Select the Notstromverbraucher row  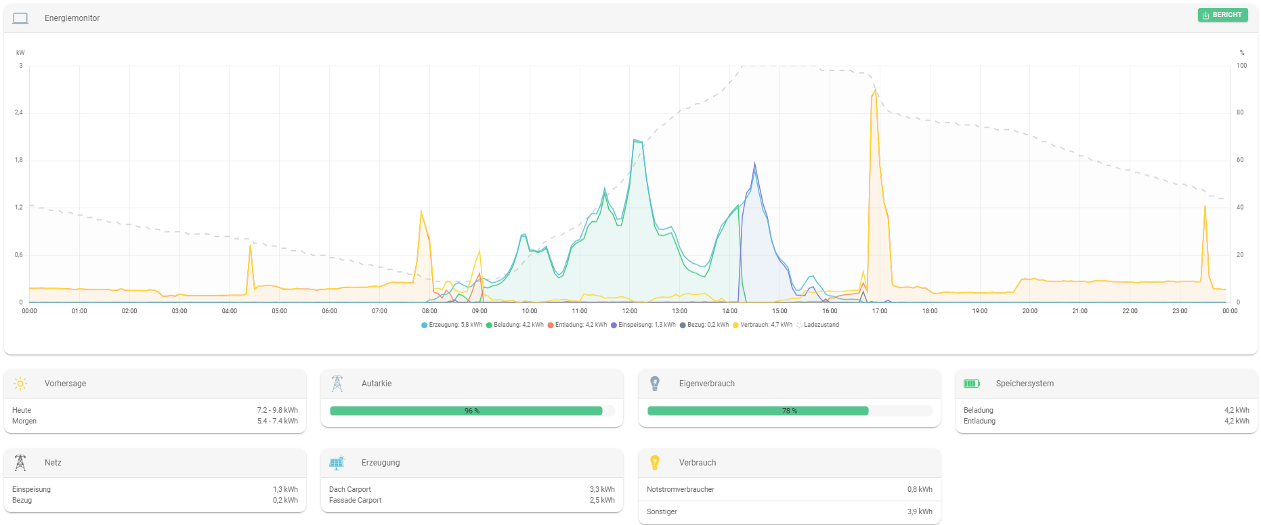click(x=789, y=489)
